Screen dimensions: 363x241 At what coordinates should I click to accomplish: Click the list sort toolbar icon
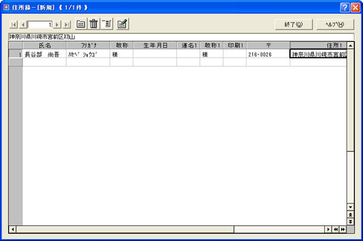(x=107, y=24)
